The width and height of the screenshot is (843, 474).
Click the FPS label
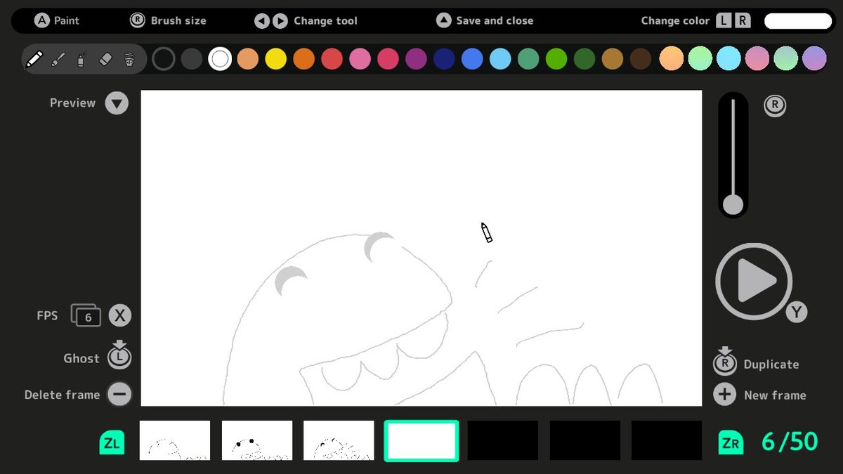47,316
